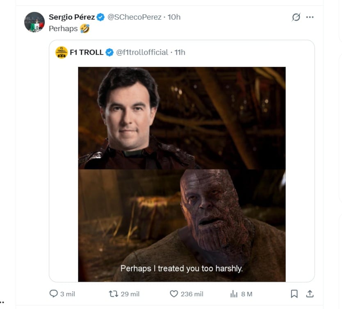Click the verified badge beside Sergio Pérez
The image size is (342, 309).
coord(101,17)
